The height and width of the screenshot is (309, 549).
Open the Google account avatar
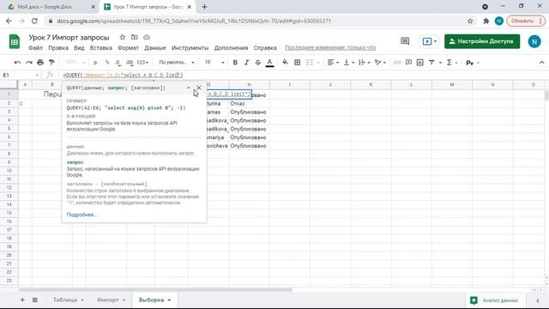534,41
